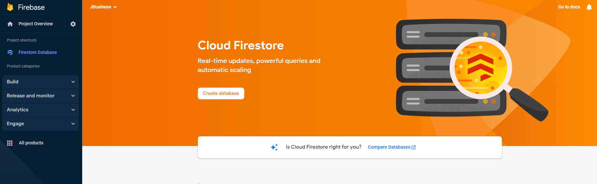The width and height of the screenshot is (597, 184).
Task: Open the JBusiness project dropdown
Action: (103, 7)
